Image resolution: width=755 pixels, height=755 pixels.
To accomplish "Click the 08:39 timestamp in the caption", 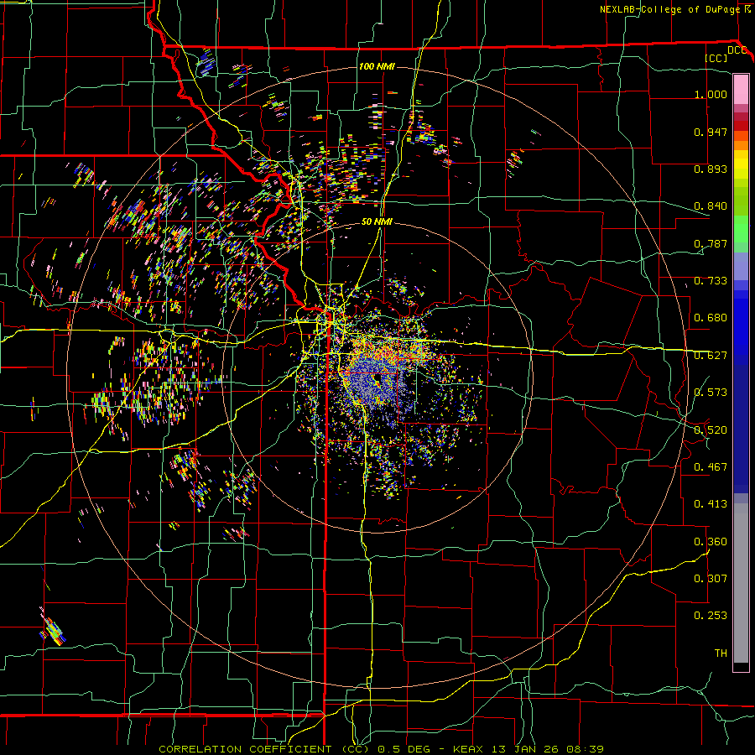I will (x=585, y=749).
